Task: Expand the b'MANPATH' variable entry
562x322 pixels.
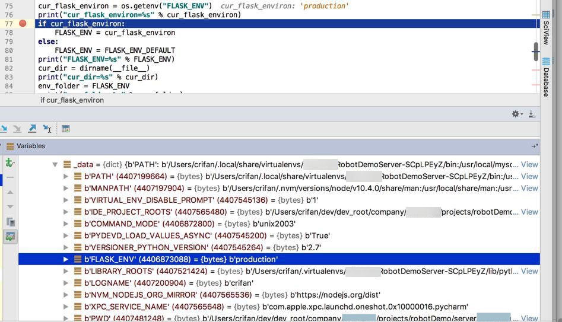Action: tap(66, 188)
